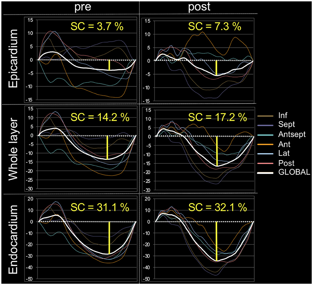This screenshot has height=285, width=313.
Task: Click the "-50" axis tick in pre Endocardium chart
Action: coord(29,279)
